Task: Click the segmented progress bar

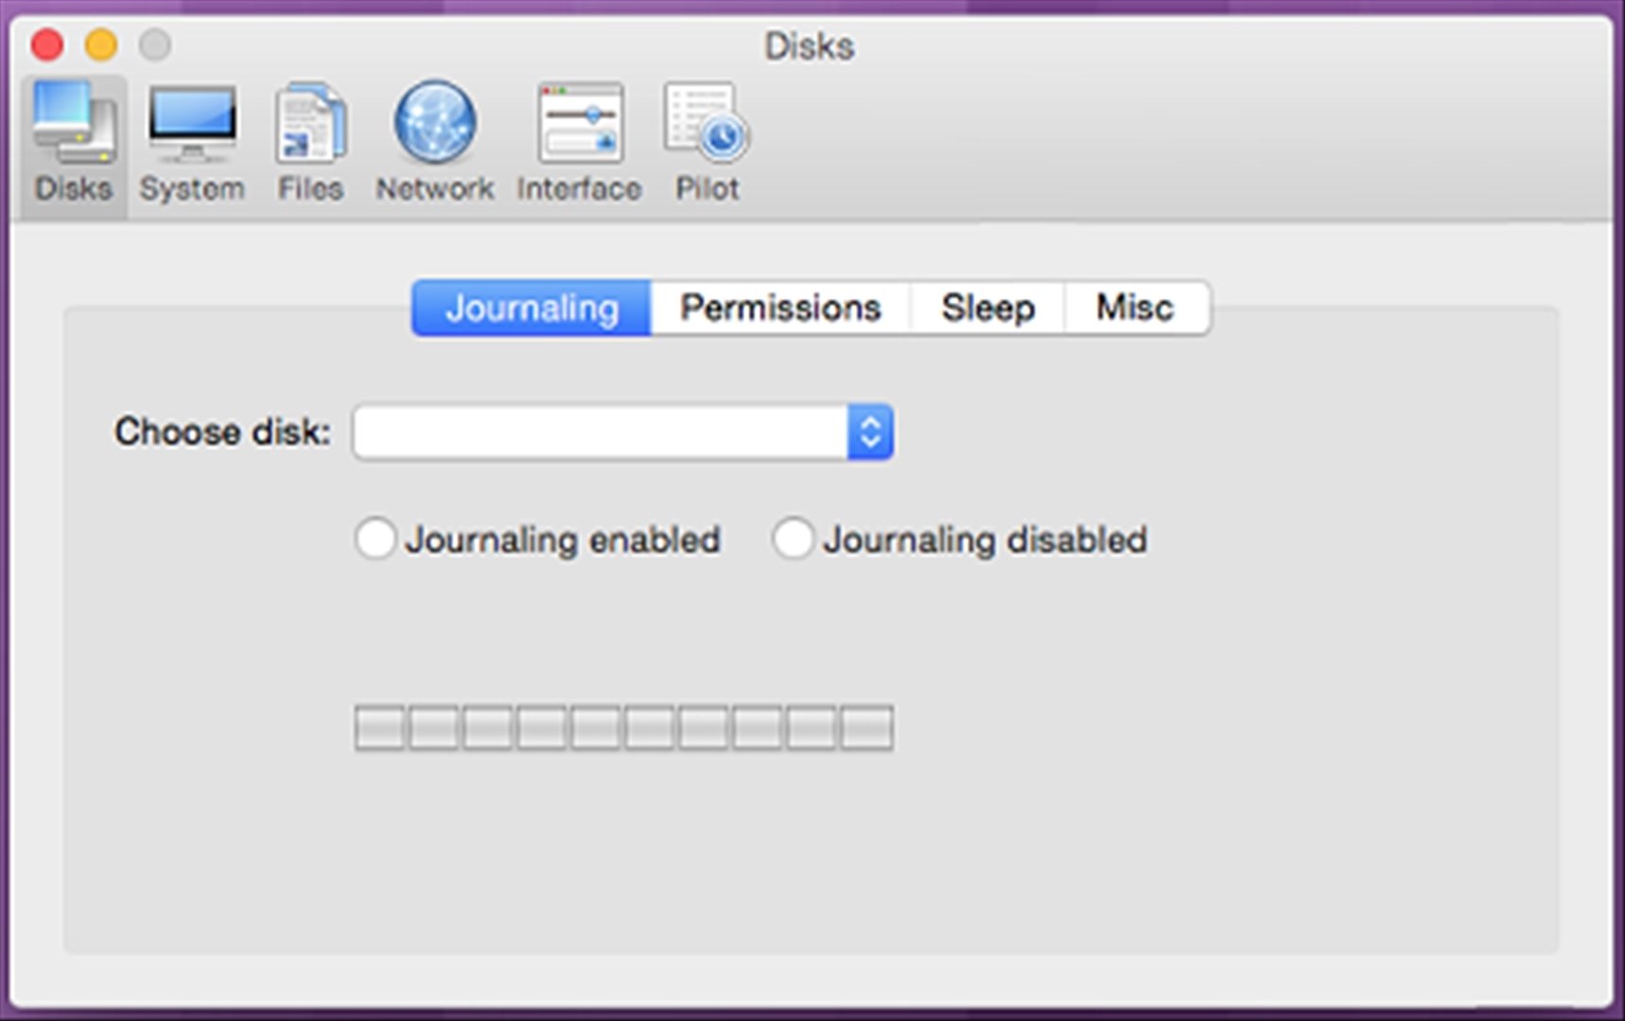Action: [623, 727]
